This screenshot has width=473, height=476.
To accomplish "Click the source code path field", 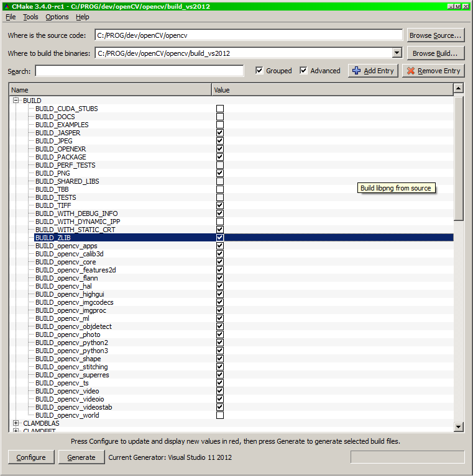I will click(x=249, y=35).
